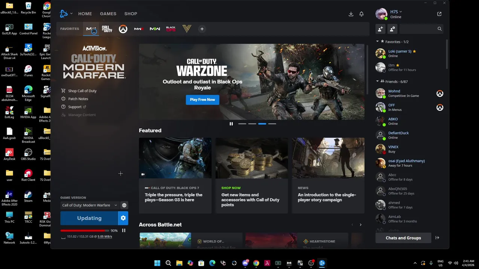Open the SHOP tab
This screenshot has width=479, height=269.
coord(131,14)
